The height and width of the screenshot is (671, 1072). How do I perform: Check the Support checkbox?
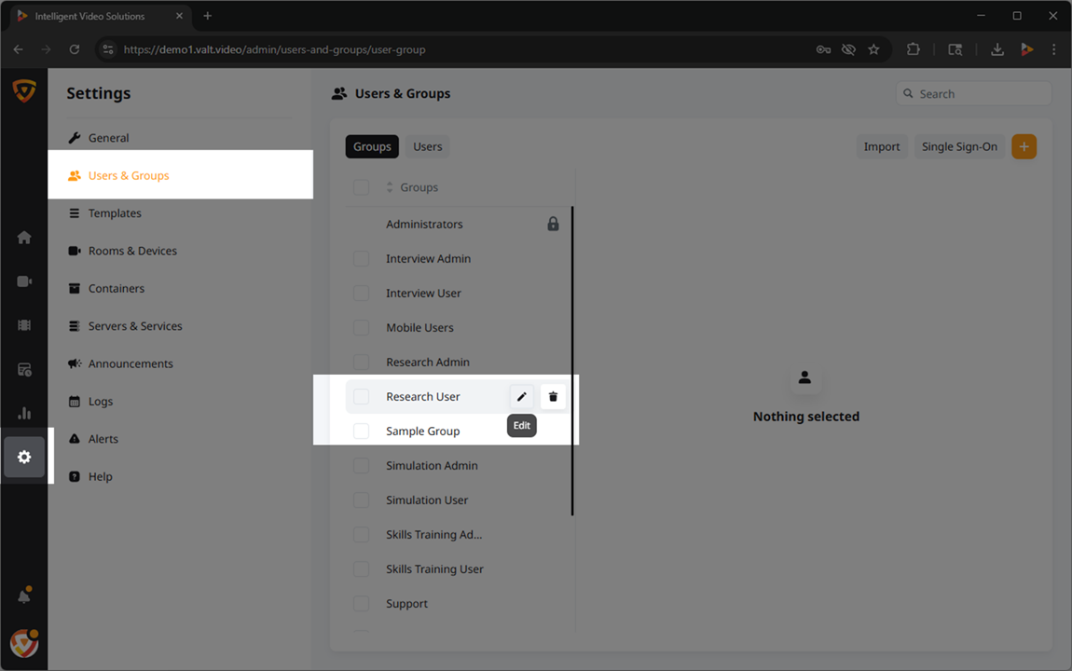coord(361,603)
